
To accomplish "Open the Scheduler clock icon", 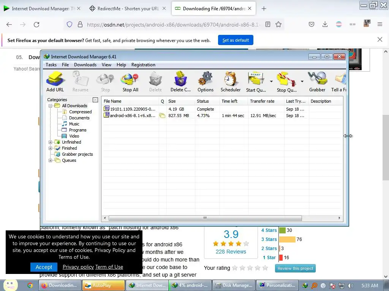I will 231,82.
